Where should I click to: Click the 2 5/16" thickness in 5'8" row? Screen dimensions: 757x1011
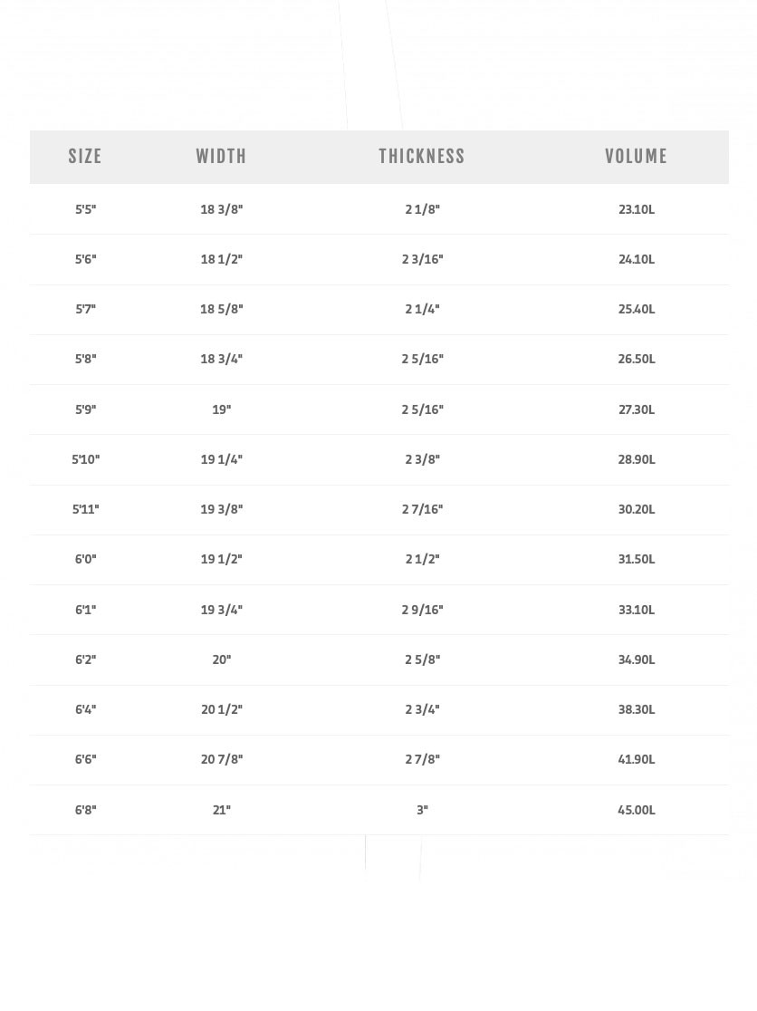423,359
